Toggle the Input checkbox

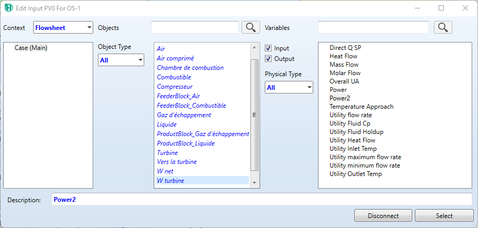(268, 48)
